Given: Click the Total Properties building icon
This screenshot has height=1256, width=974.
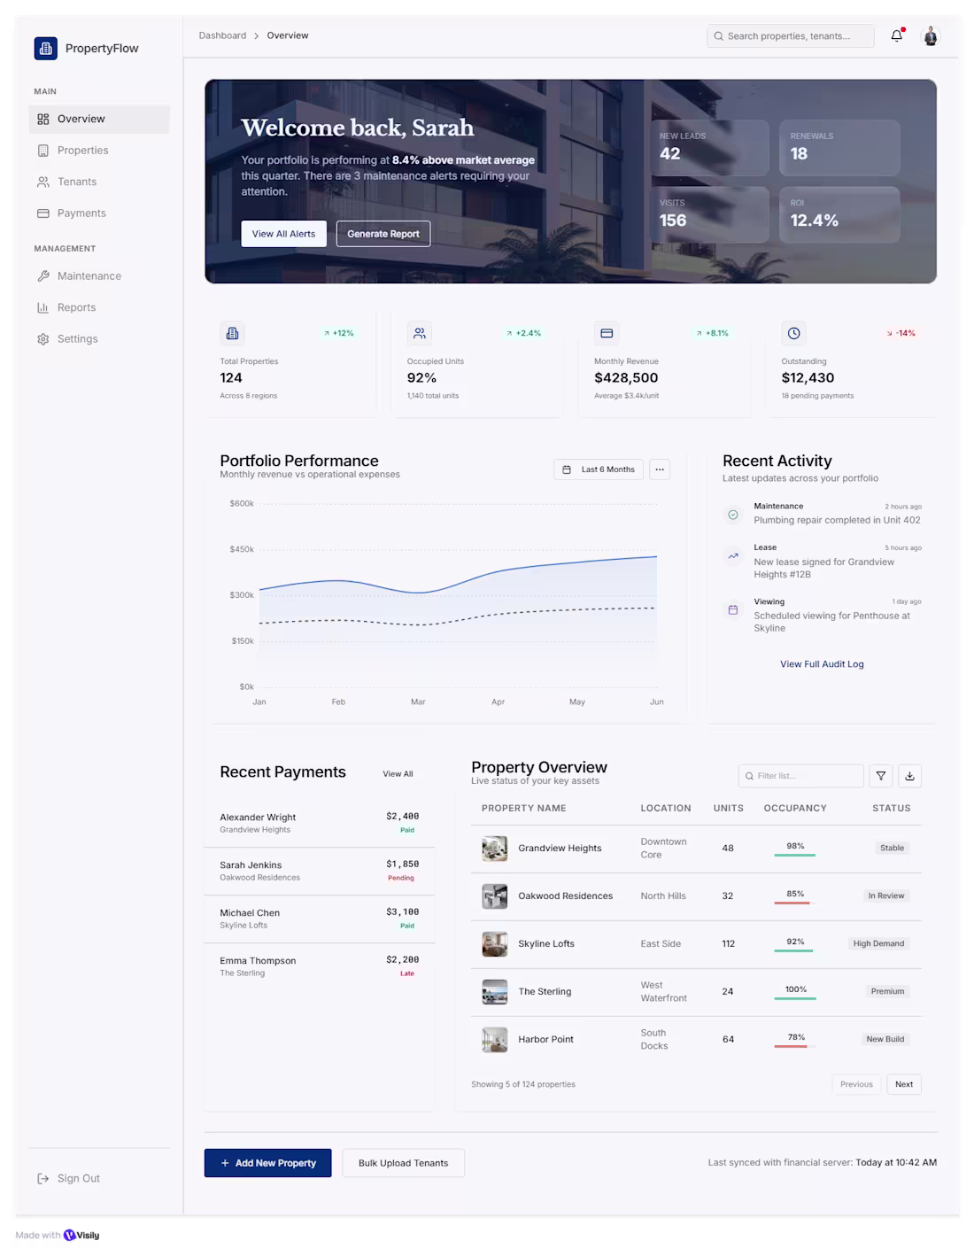Looking at the screenshot, I should 232,333.
